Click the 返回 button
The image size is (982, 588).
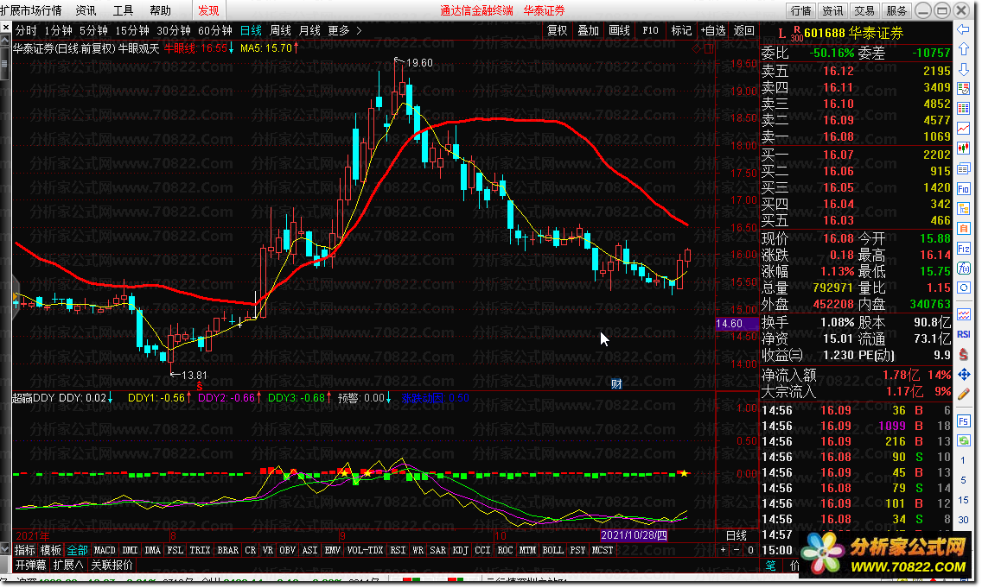tap(744, 30)
